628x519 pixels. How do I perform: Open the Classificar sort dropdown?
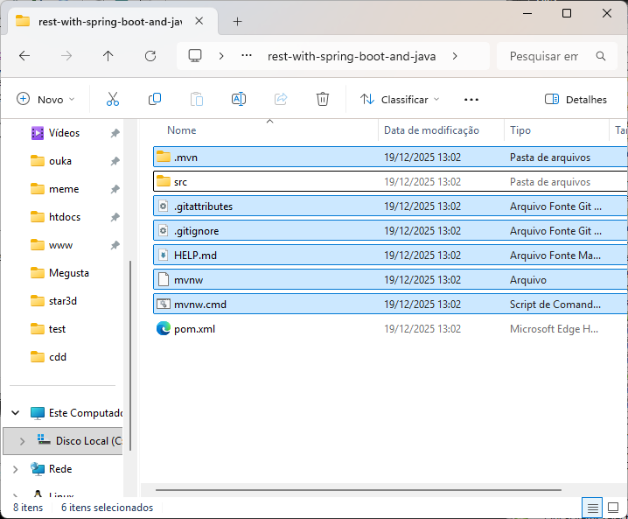400,100
